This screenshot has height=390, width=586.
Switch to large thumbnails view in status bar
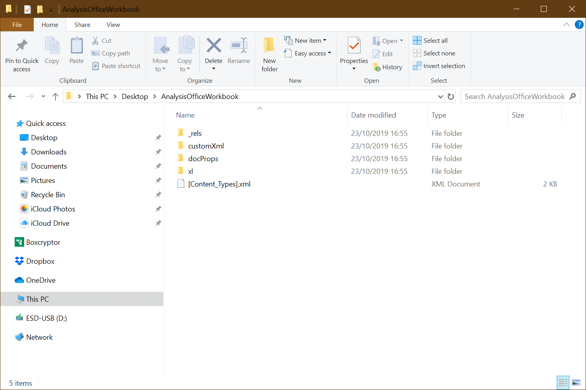(x=576, y=382)
